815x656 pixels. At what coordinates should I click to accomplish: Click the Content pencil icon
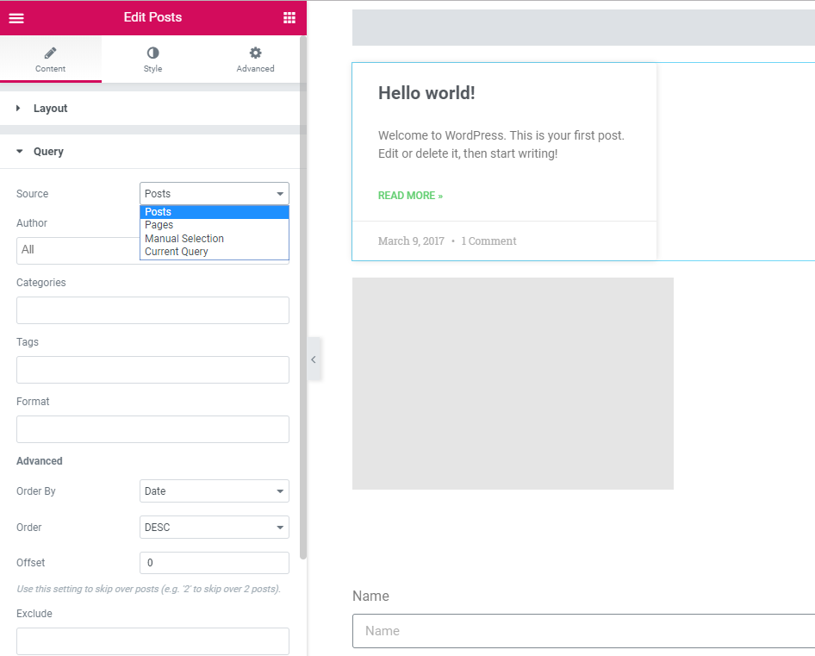[50, 53]
